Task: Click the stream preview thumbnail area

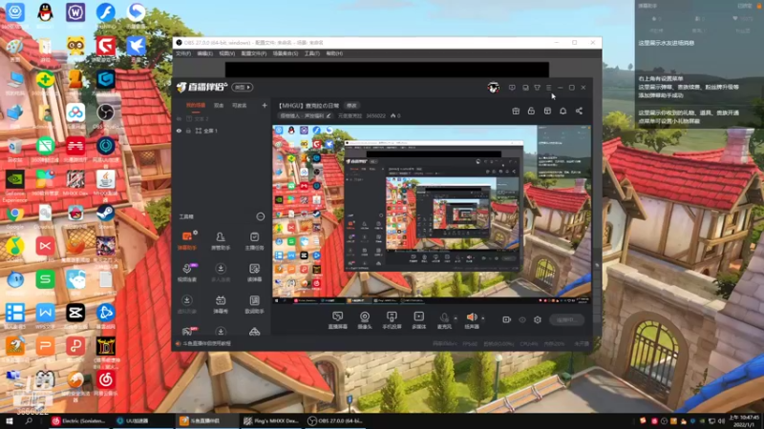Action: 432,215
